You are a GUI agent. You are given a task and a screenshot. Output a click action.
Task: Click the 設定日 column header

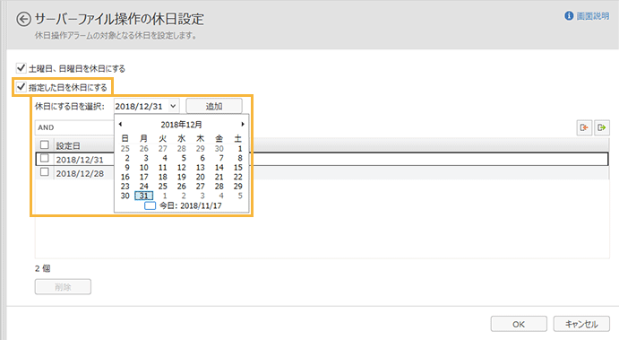point(68,145)
